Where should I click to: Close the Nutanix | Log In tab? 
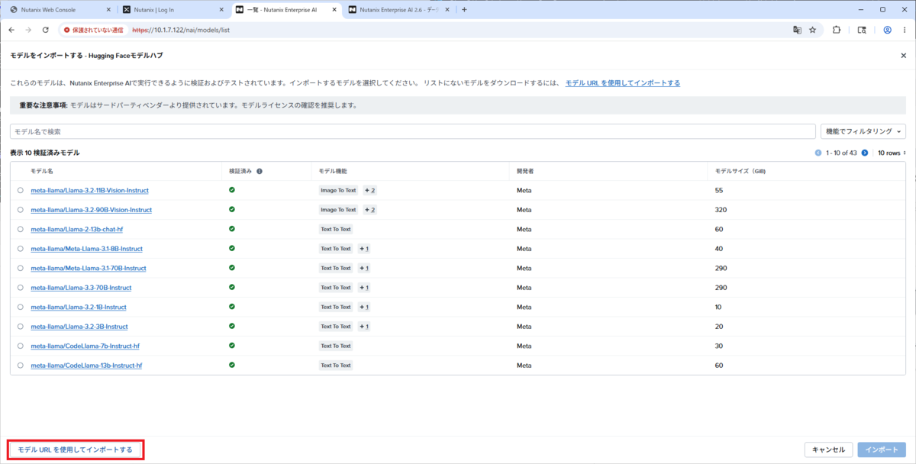click(x=221, y=9)
